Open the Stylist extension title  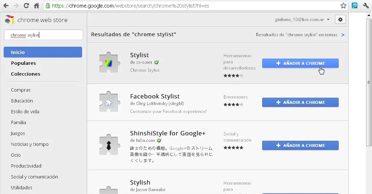click(x=139, y=55)
